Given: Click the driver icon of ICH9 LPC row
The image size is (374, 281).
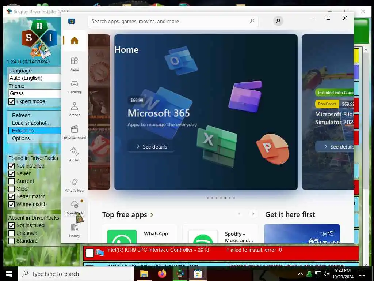Looking at the screenshot, I should 100,252.
